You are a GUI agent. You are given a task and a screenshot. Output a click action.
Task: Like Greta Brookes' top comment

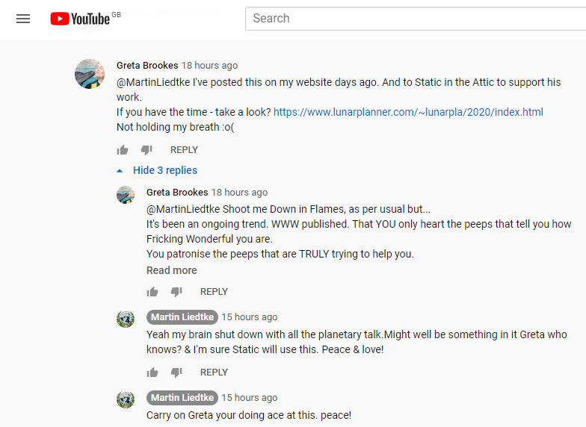click(x=123, y=149)
